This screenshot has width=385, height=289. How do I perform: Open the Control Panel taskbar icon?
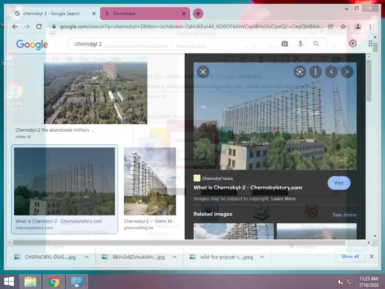77,281
